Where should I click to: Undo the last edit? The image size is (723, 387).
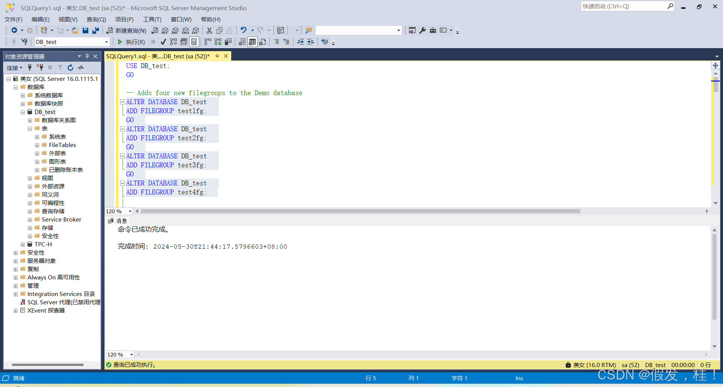(244, 30)
